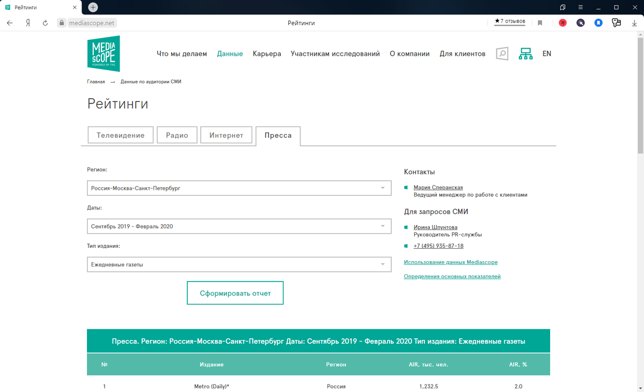Viewport: 644px width, 392px height.
Task: Open Мария Сперанская contact link
Action: (x=438, y=188)
